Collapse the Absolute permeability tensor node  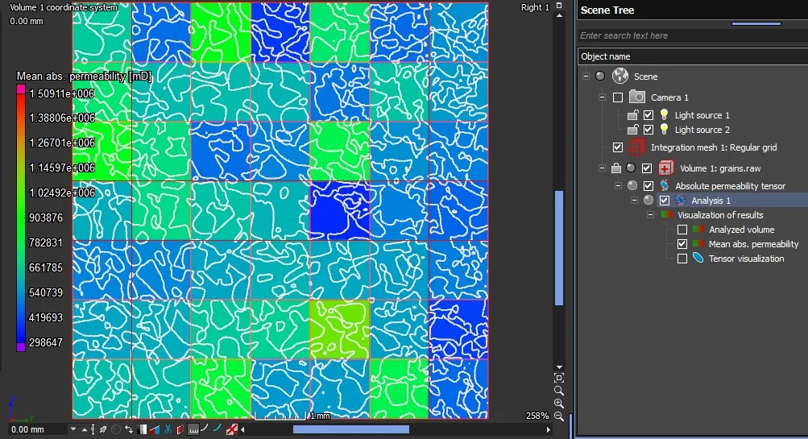tap(618, 185)
